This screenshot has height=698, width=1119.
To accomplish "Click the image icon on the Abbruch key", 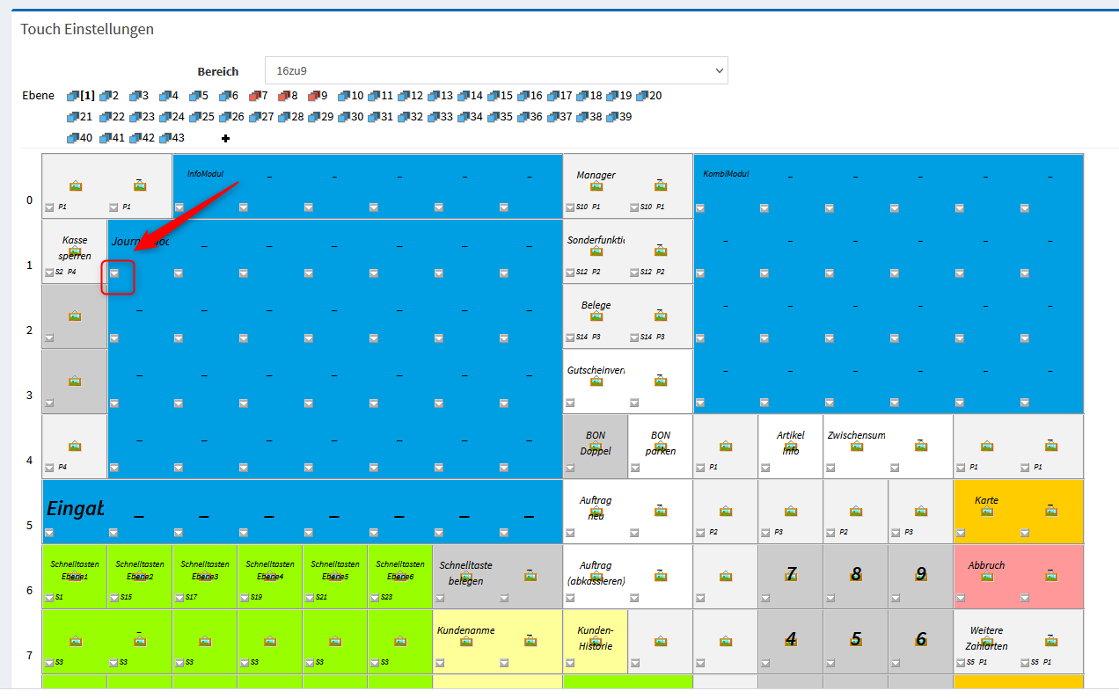I will pyautogui.click(x=987, y=576).
